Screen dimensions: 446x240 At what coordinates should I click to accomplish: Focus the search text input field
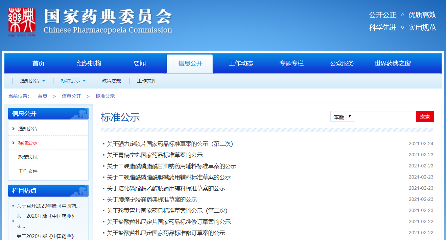click(x=385, y=117)
